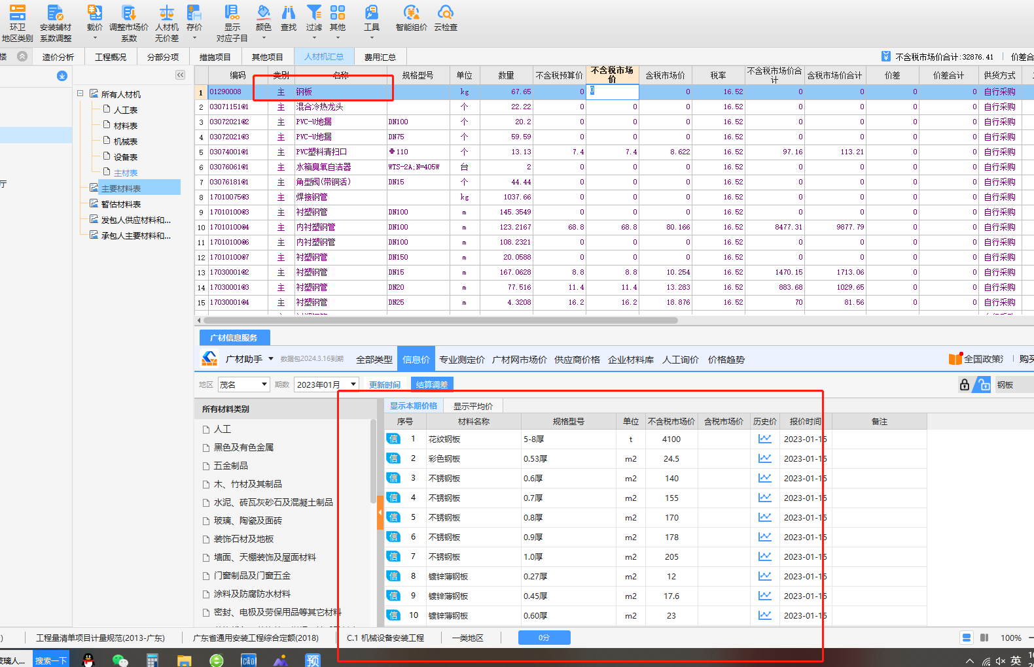Click the 工具 toolbar icon
The height and width of the screenshot is (667, 1034).
[x=372, y=12]
